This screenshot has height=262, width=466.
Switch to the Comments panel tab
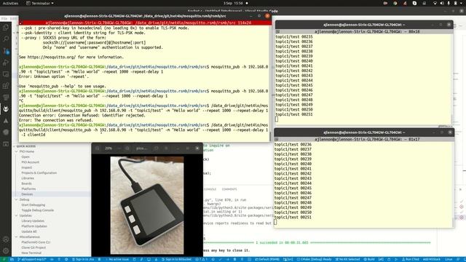[229, 189]
